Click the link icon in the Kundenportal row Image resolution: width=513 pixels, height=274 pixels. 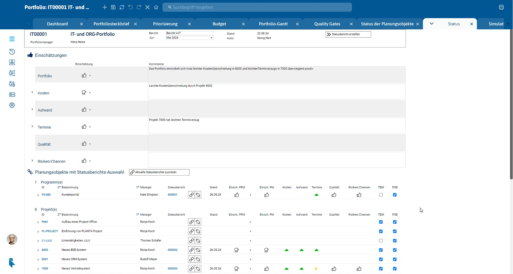tap(192, 195)
